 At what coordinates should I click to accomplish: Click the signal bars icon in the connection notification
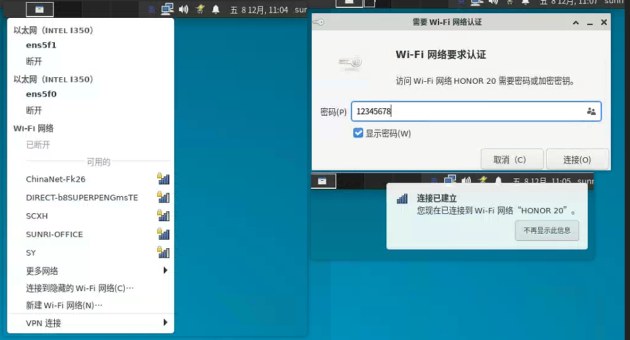tap(402, 199)
